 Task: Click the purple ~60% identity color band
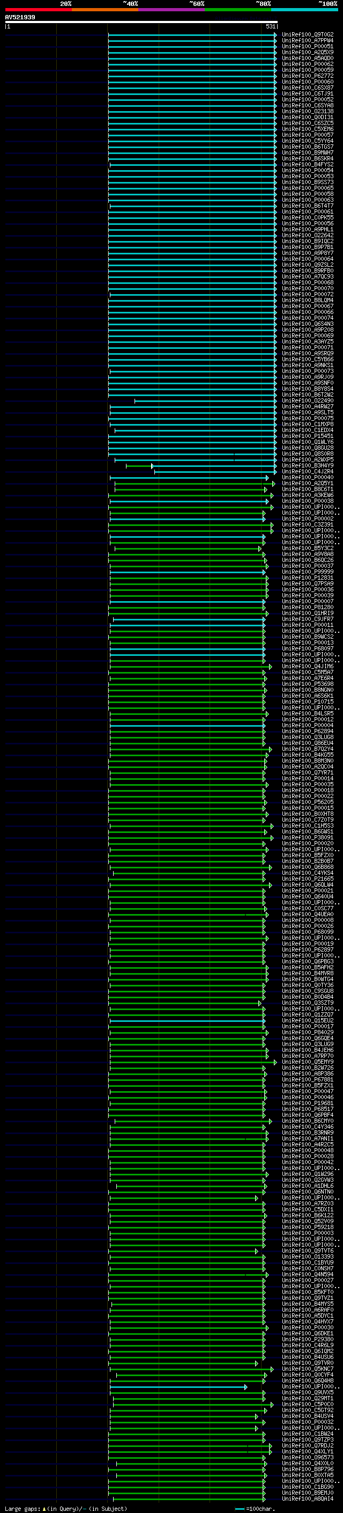[171, 10]
